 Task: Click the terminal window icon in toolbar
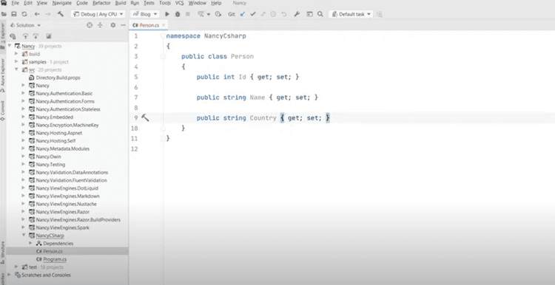pos(310,15)
